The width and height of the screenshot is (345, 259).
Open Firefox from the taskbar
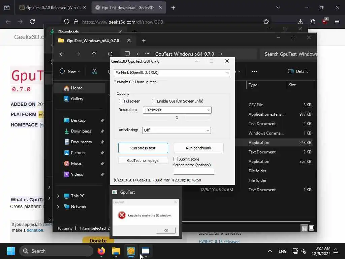point(101,251)
